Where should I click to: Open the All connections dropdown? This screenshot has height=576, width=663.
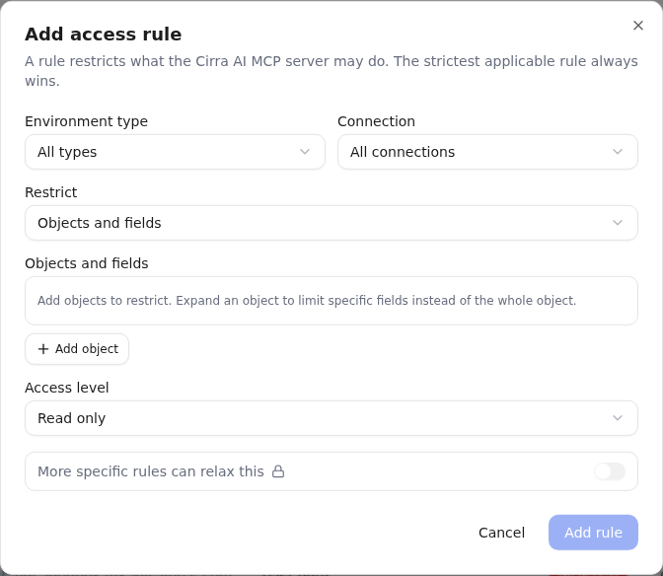click(x=487, y=152)
